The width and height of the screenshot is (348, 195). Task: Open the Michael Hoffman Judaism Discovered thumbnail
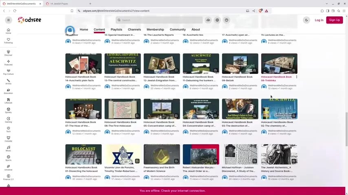tap(240, 154)
